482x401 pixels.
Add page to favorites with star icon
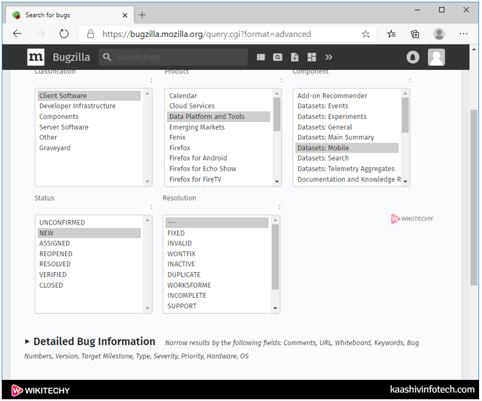pyautogui.click(x=366, y=34)
